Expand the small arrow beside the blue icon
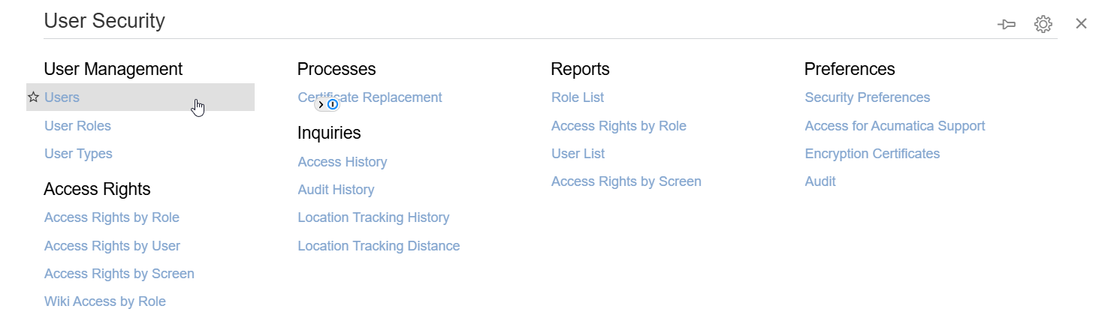This screenshot has height=327, width=1096. pos(322,105)
